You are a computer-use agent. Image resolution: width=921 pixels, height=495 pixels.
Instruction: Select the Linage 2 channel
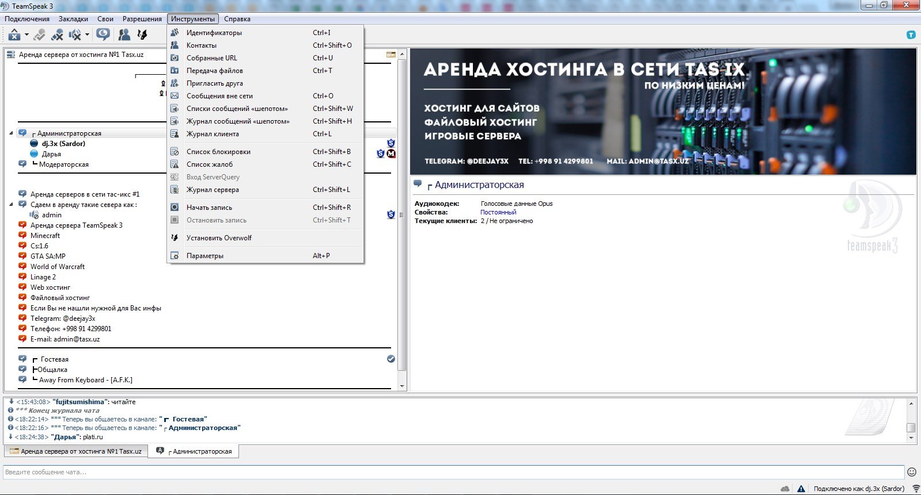(43, 277)
